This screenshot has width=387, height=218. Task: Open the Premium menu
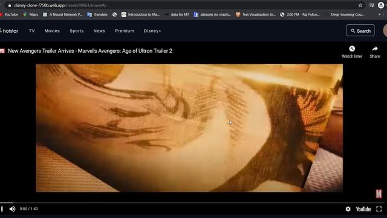[x=125, y=31]
